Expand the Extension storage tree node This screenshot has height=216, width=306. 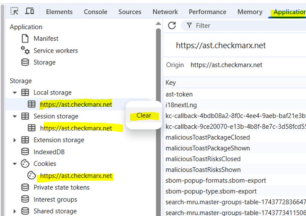pos(15,140)
